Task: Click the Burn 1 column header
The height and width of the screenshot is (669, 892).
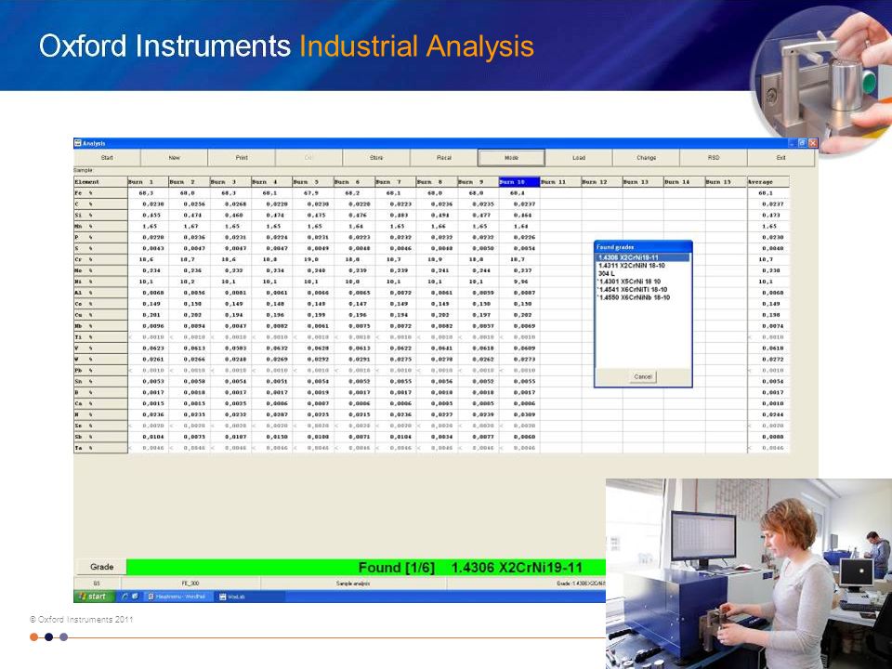Action: 148,182
